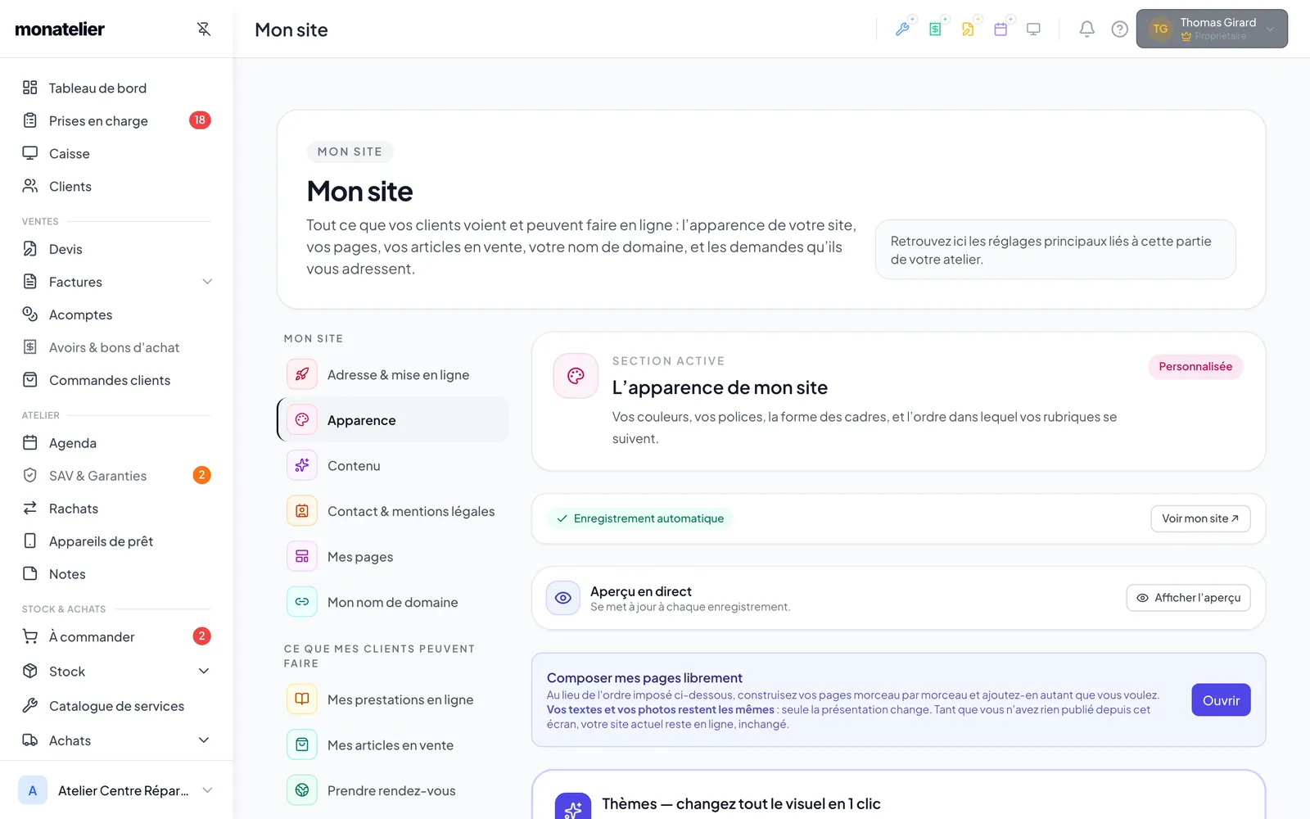Click the monatelier logo
Image resolution: width=1310 pixels, height=819 pixels.
click(x=60, y=29)
